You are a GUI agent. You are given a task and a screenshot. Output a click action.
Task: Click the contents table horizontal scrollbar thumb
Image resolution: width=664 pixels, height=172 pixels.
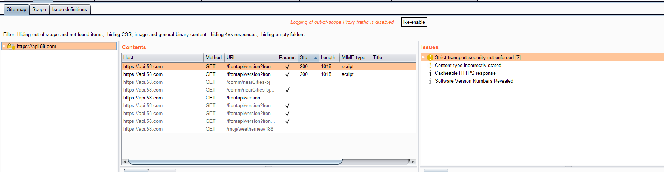coord(235,162)
